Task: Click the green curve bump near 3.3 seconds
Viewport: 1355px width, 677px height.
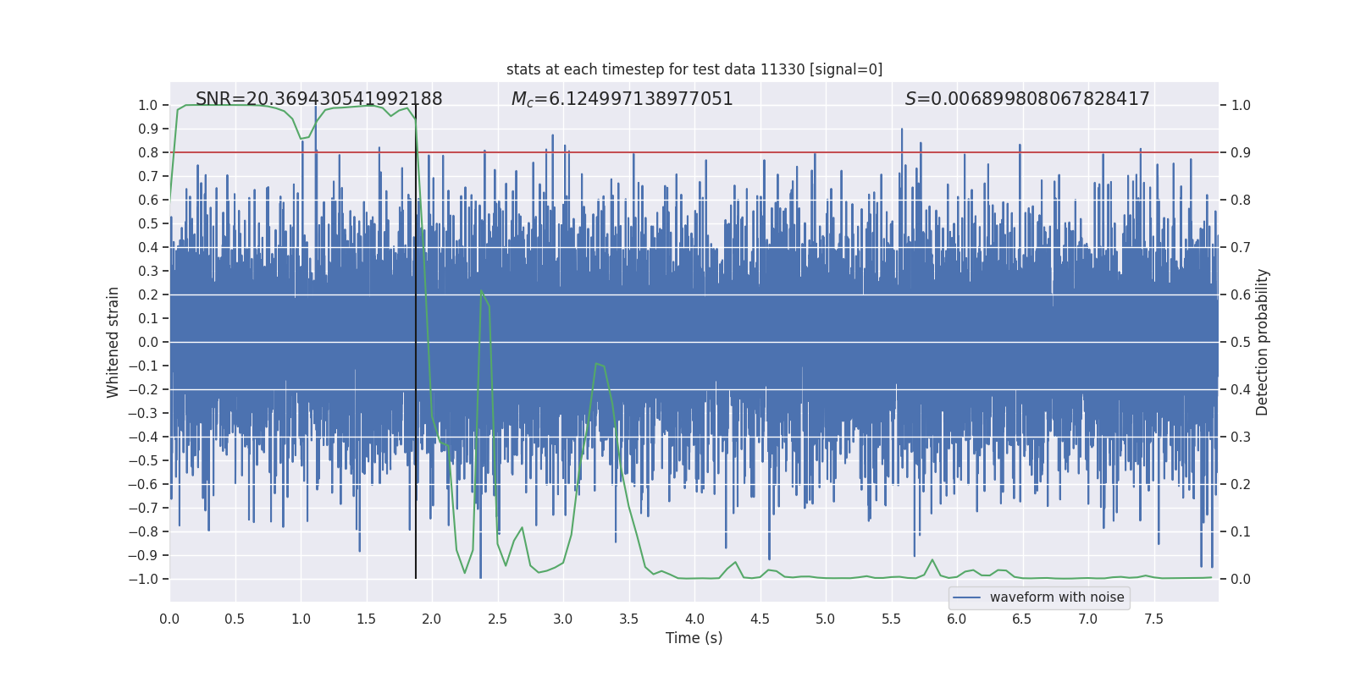Action: [599, 365]
